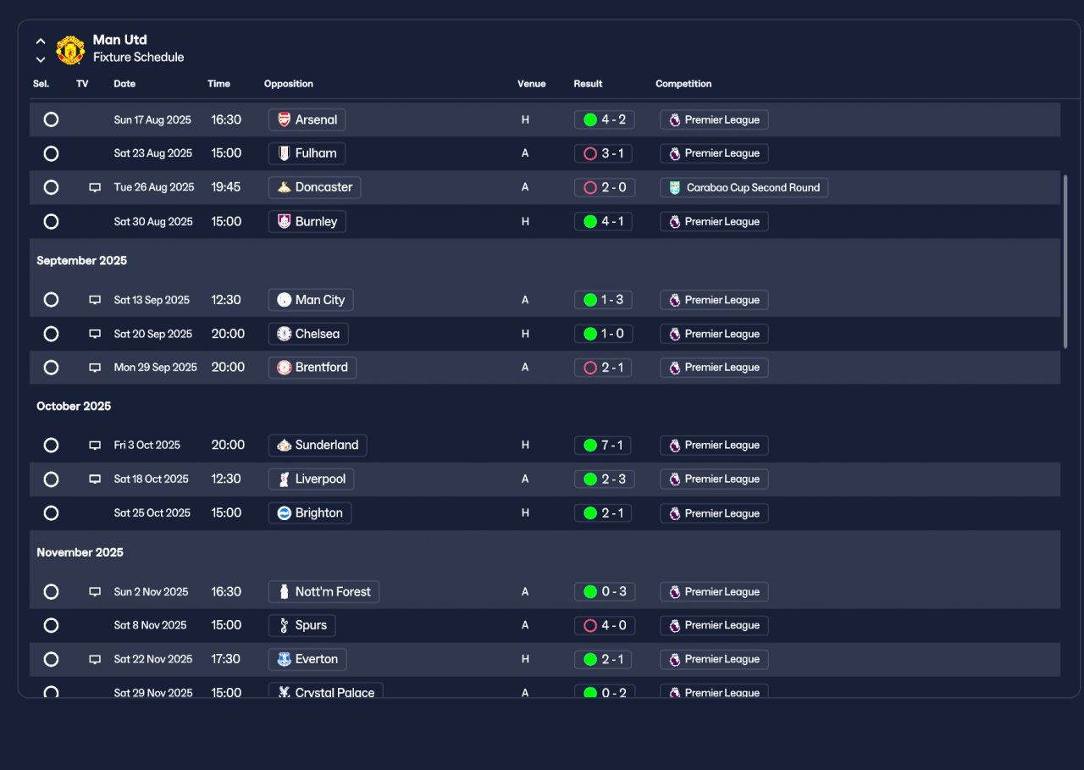
Task: Click Carabao Cup logo icon
Action: [x=674, y=187]
